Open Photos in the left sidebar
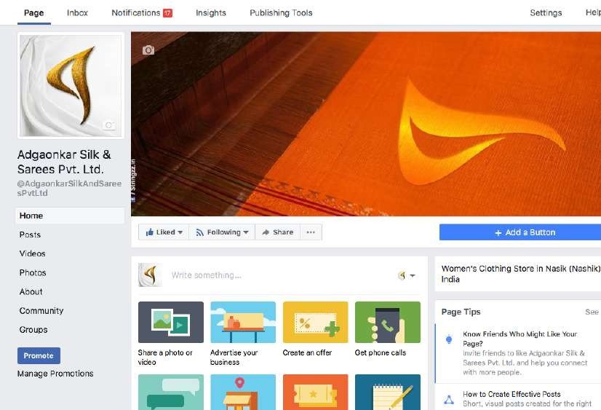601x410 pixels. pyautogui.click(x=33, y=272)
